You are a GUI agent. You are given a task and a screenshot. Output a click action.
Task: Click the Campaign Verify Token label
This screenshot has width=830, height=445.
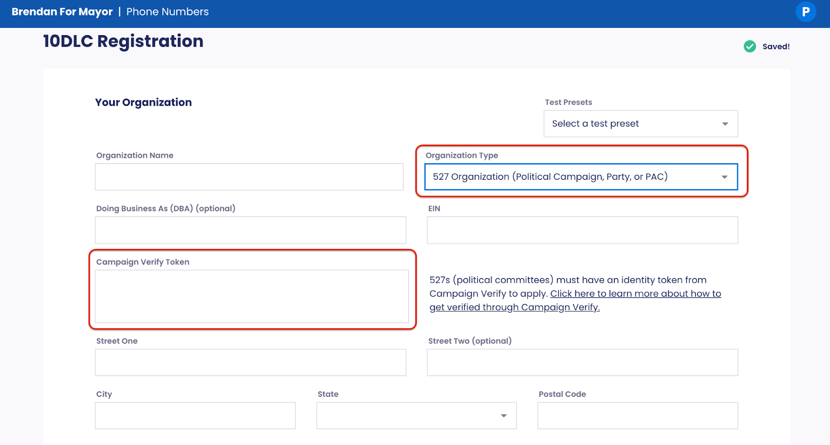tap(143, 262)
